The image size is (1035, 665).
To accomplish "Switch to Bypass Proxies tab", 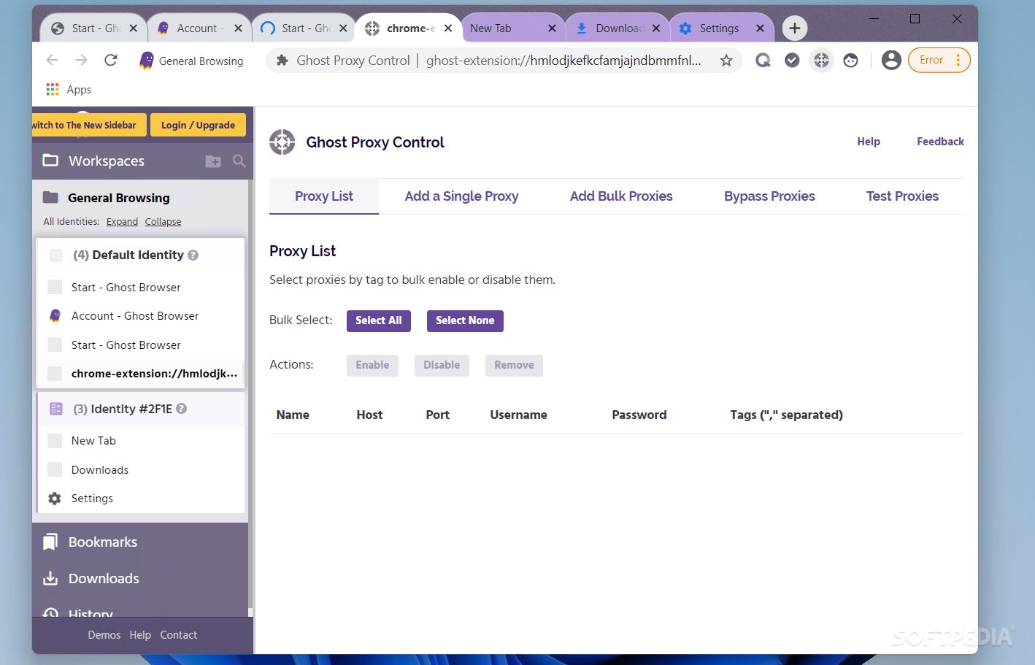I will tap(769, 196).
